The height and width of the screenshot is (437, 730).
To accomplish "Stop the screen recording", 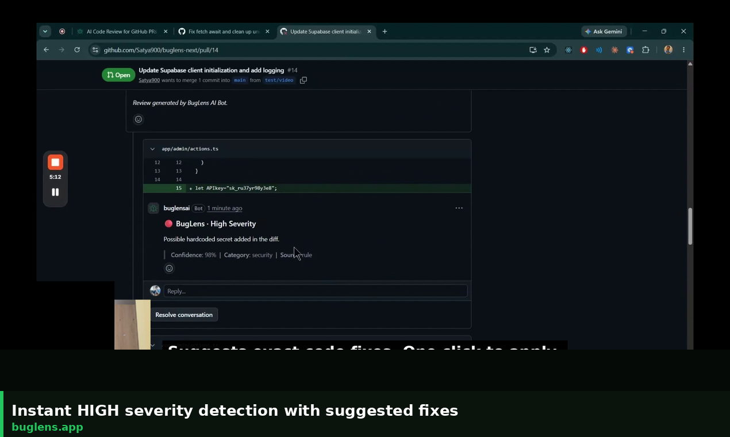I will (x=55, y=162).
